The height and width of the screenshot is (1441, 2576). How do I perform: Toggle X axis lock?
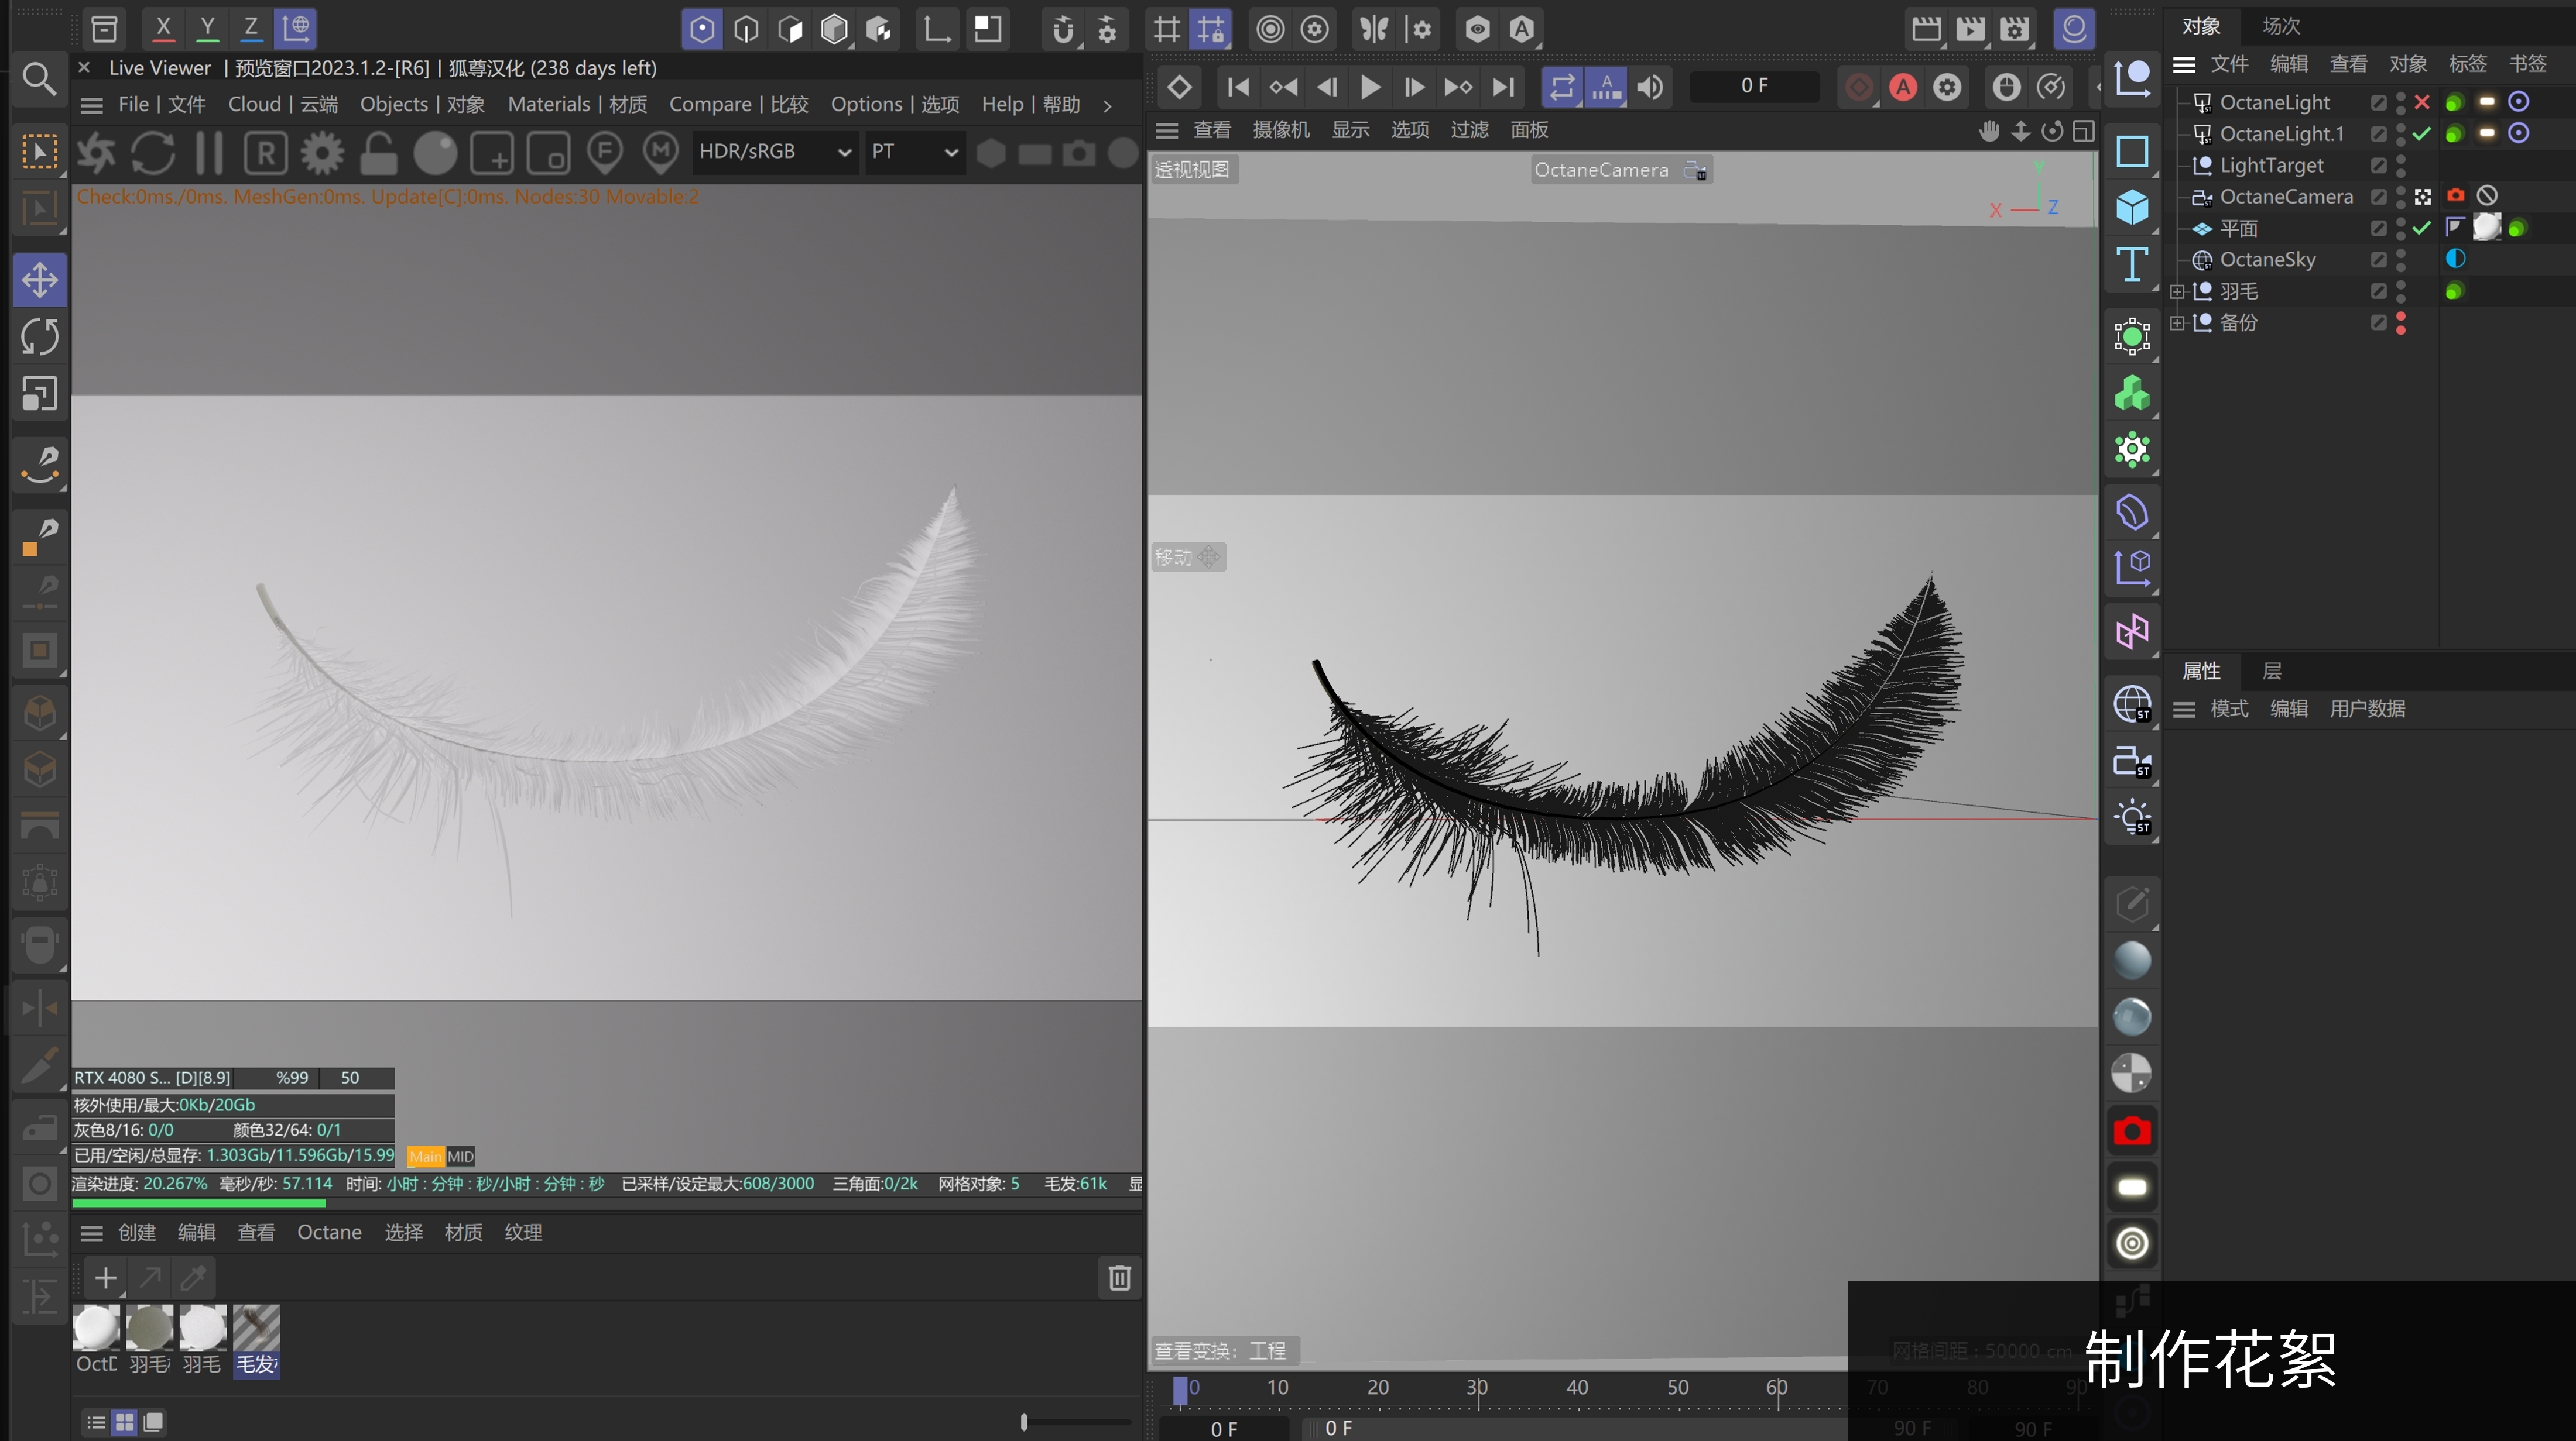(164, 28)
